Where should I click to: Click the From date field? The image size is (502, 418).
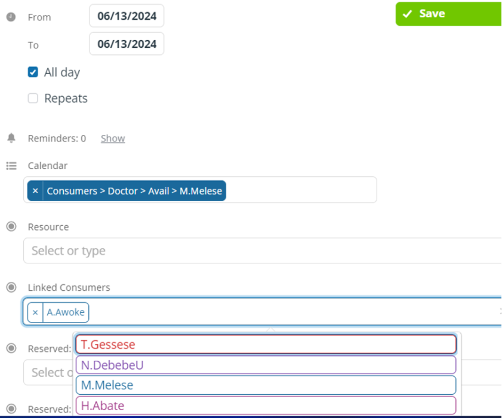point(127,16)
